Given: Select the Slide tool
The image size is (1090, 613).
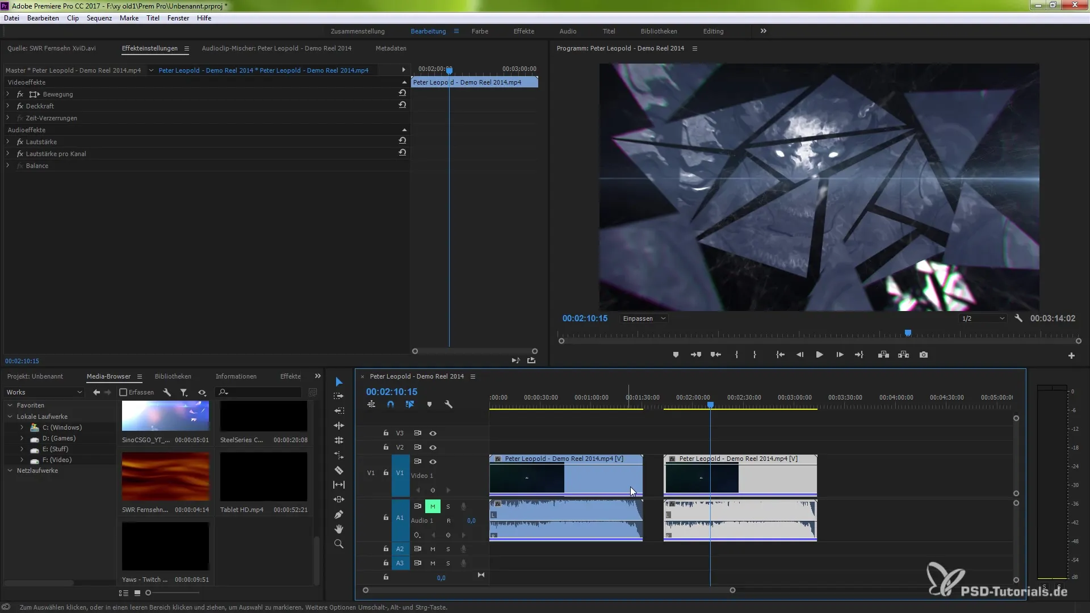Looking at the screenshot, I should [339, 499].
